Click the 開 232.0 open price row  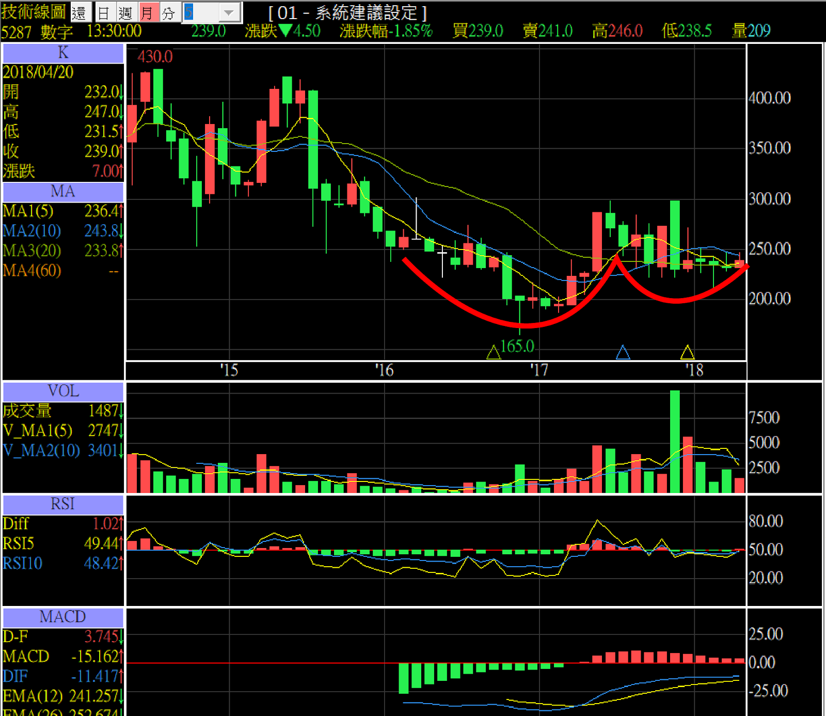(x=63, y=92)
